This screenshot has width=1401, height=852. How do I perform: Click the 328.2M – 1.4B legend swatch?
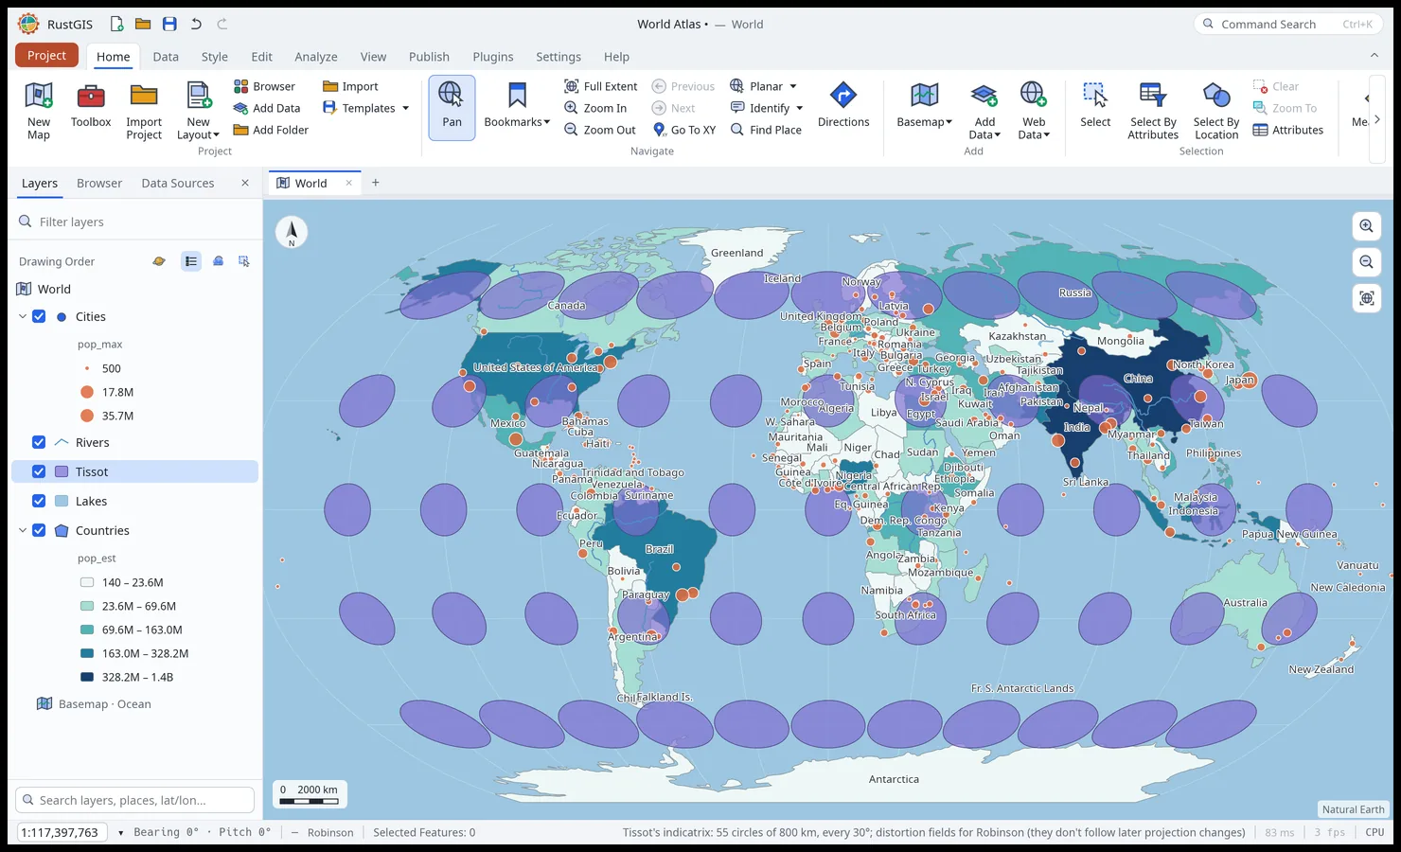coord(87,677)
